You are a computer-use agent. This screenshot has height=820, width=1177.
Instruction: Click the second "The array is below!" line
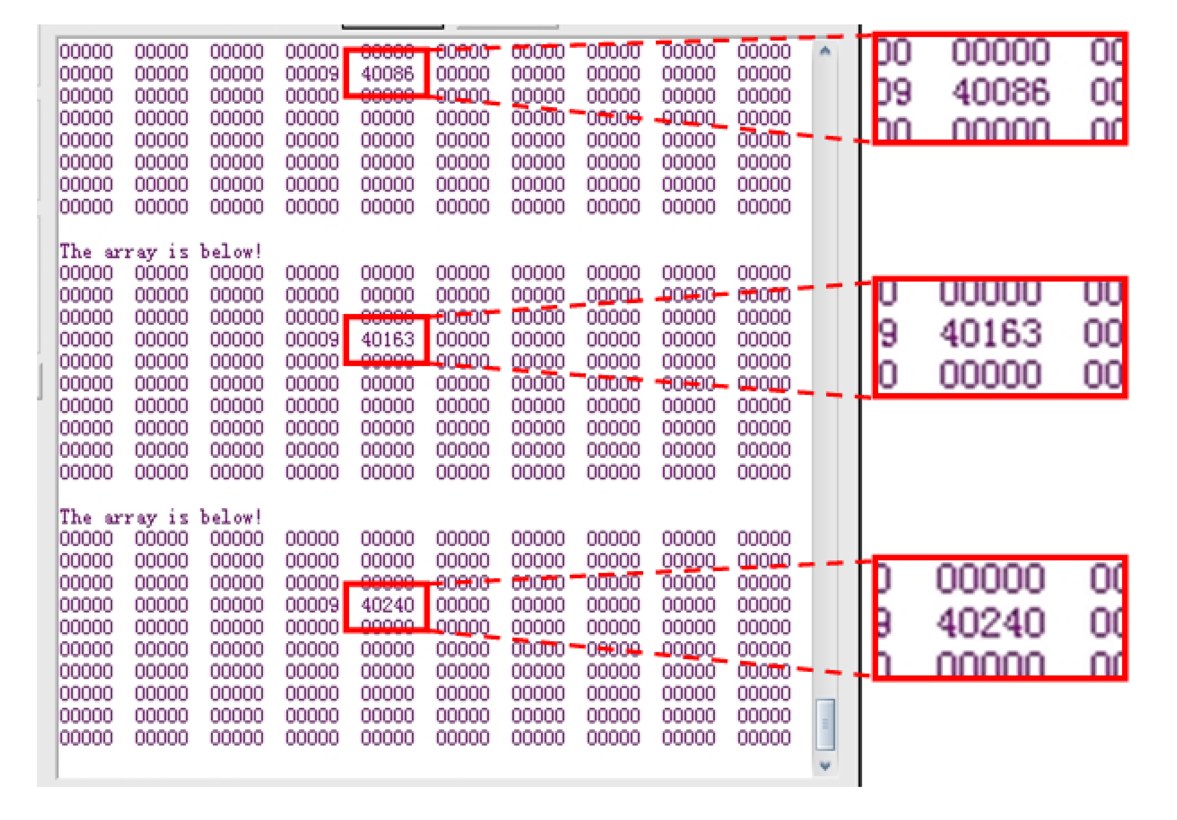coord(160,517)
